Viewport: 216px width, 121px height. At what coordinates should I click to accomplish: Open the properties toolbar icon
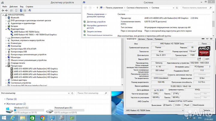(x=16, y=10)
